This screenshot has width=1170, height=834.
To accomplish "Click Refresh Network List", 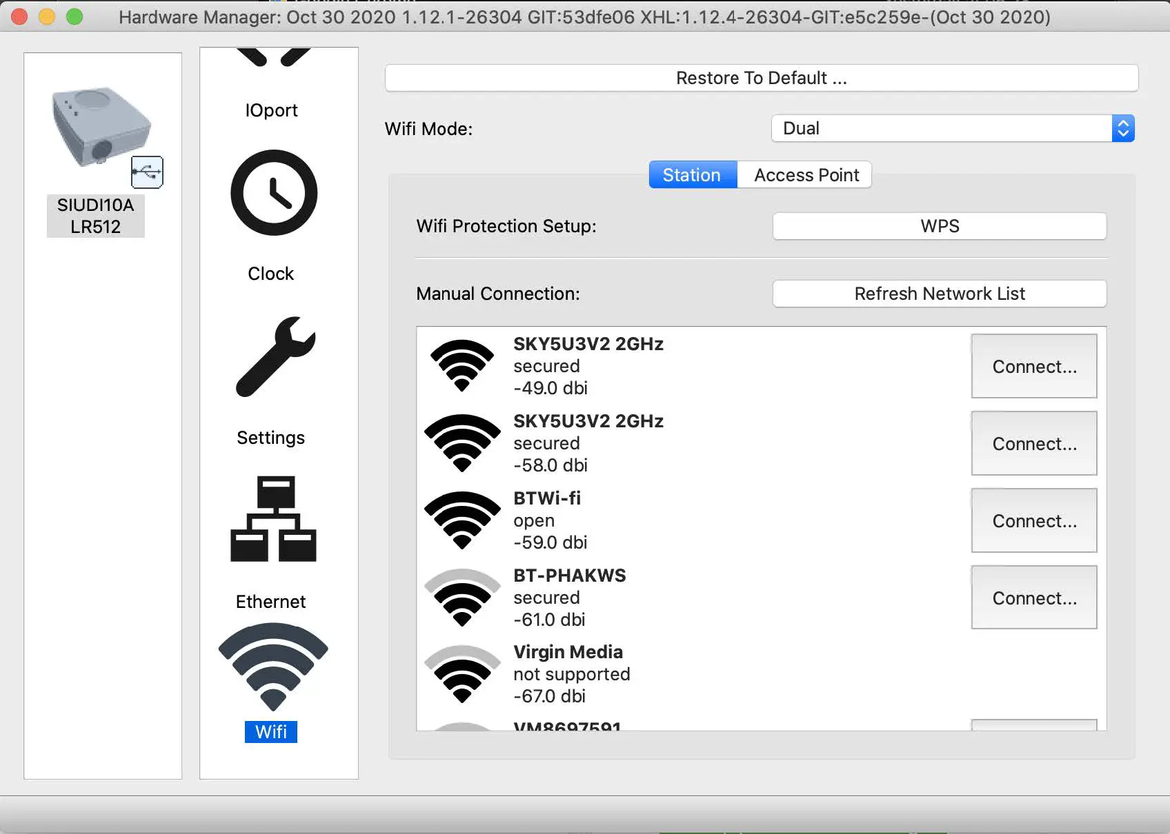I will click(x=940, y=294).
